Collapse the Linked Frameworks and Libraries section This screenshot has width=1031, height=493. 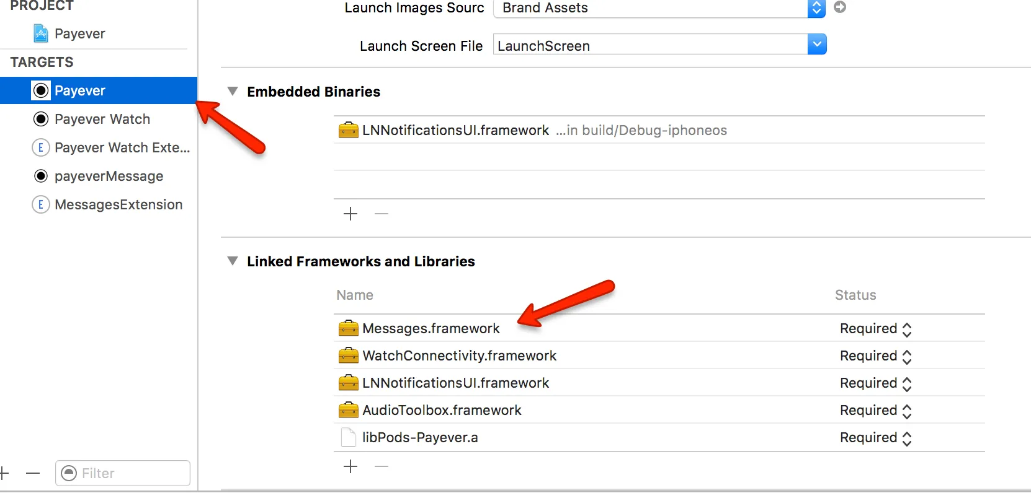[233, 261]
